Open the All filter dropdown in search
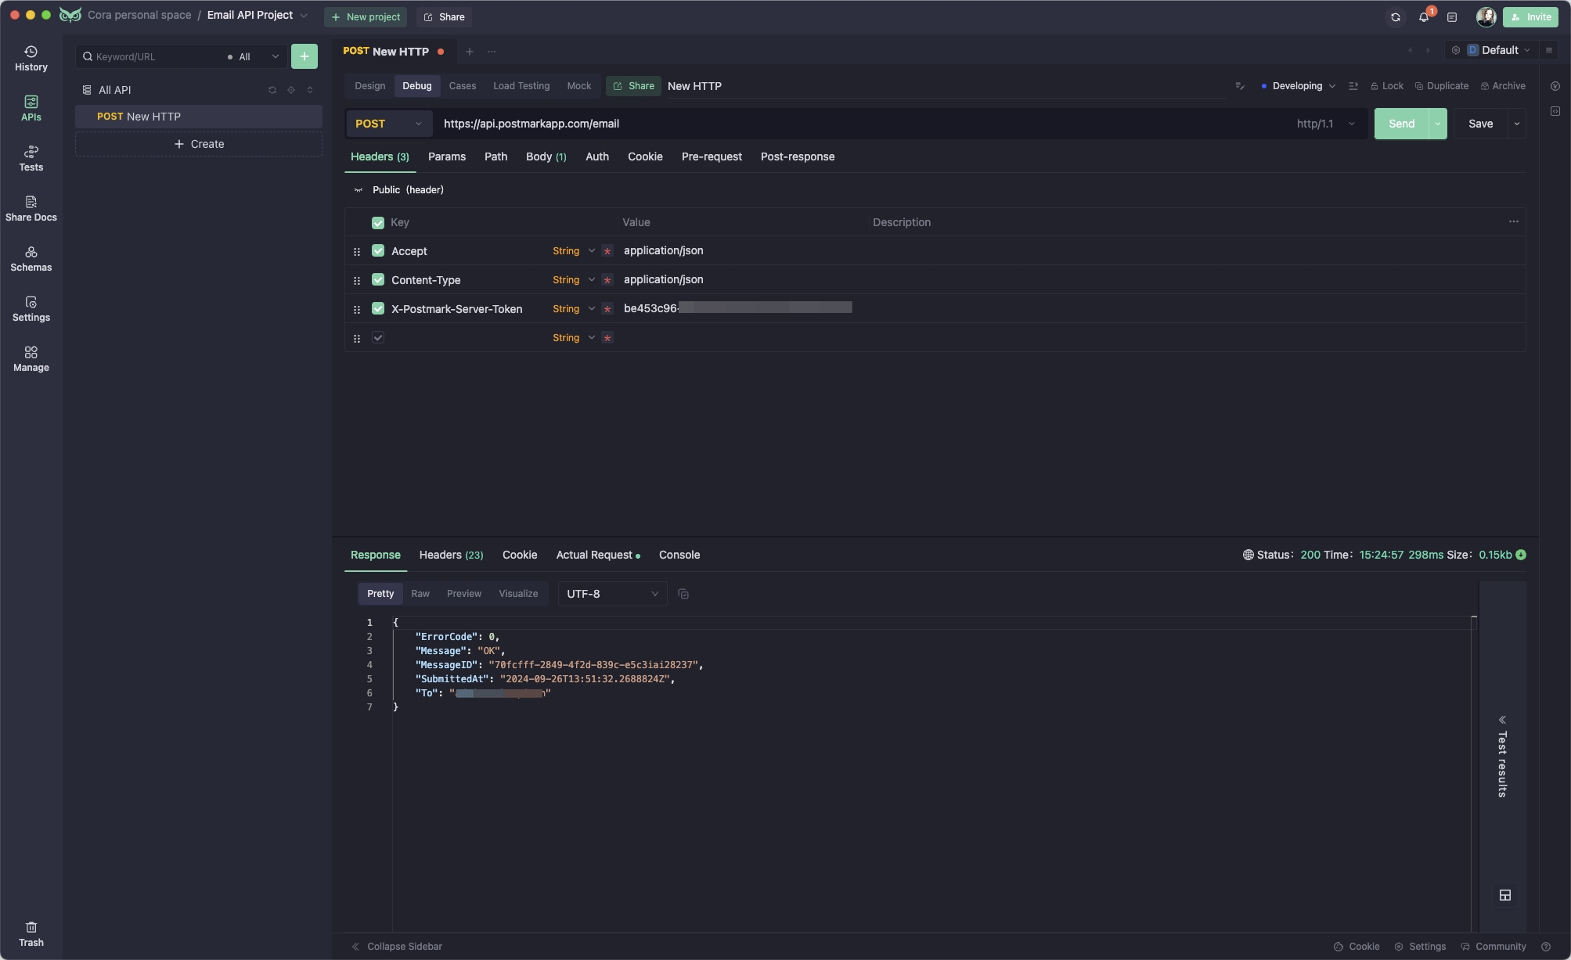Viewport: 1571px width, 960px height. coord(253,56)
